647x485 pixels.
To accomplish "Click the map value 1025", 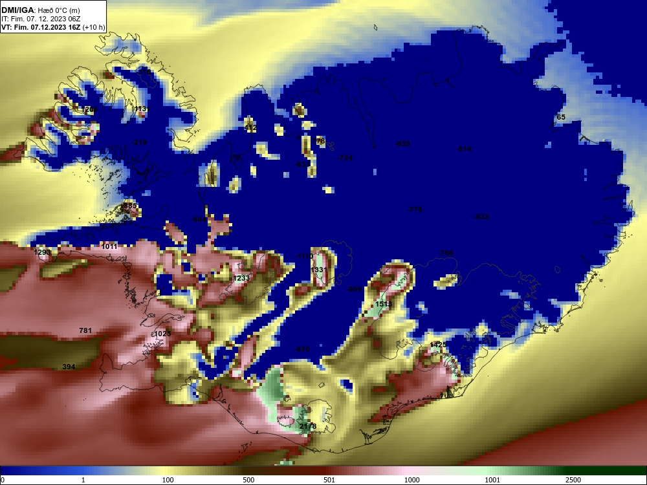I will pyautogui.click(x=162, y=333).
